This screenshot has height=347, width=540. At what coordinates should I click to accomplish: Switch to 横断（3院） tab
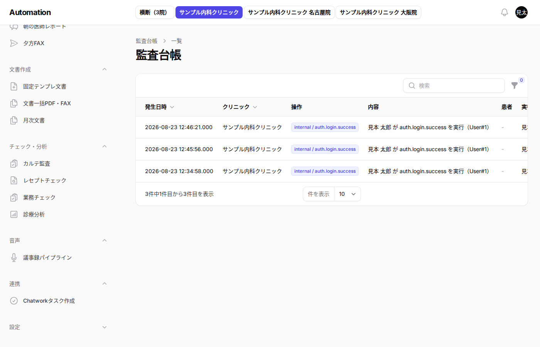(x=154, y=12)
